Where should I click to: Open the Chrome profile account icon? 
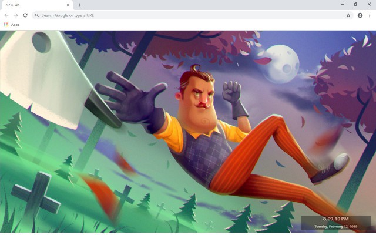(x=360, y=15)
